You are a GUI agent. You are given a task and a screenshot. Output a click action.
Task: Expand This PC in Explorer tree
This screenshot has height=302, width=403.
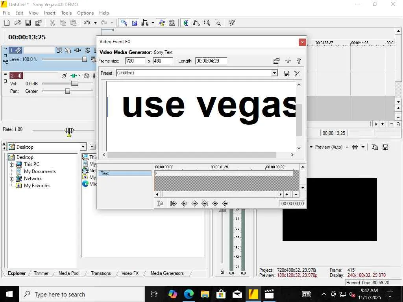click(11, 165)
